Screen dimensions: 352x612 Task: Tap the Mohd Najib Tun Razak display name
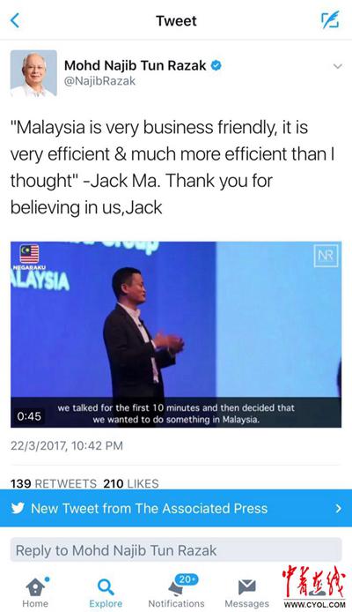click(136, 65)
